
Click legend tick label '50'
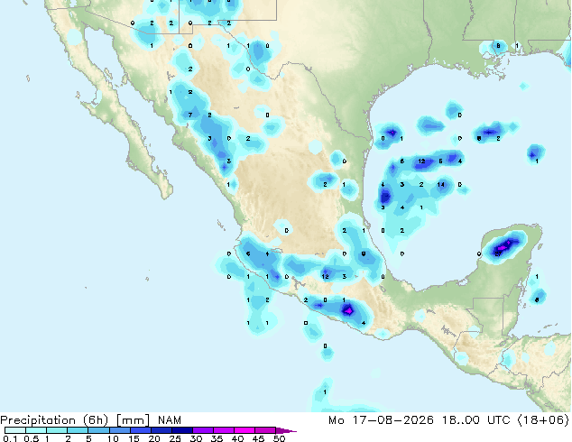[279, 438]
